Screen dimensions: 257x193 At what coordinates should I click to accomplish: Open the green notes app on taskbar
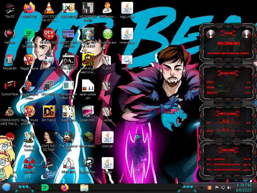[45, 187]
